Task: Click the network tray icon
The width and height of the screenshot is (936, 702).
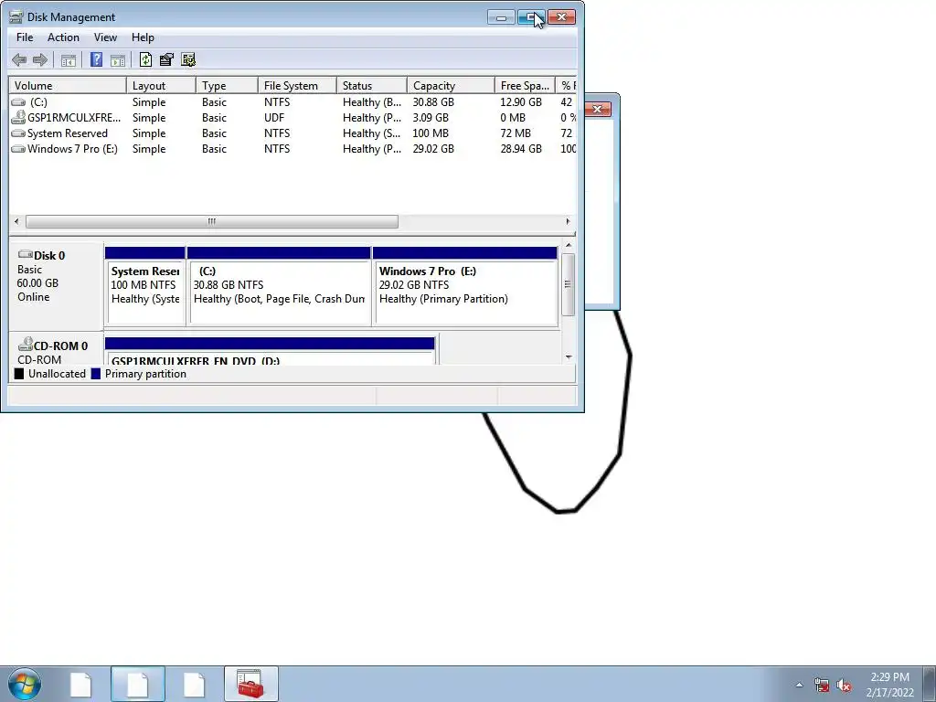Action: (x=822, y=686)
